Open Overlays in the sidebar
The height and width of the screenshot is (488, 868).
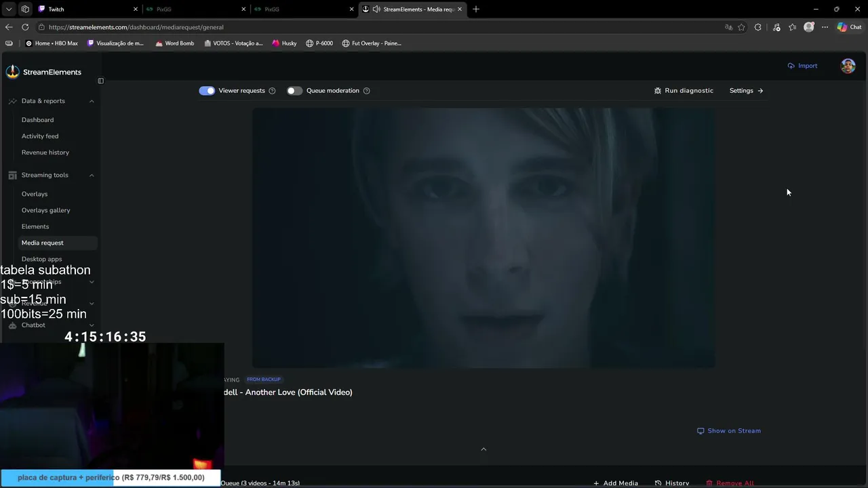35,194
